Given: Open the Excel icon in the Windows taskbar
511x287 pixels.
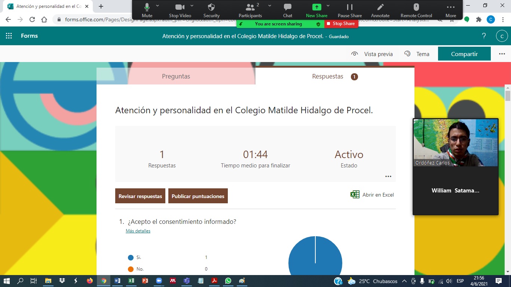Looking at the screenshot, I should click(131, 281).
